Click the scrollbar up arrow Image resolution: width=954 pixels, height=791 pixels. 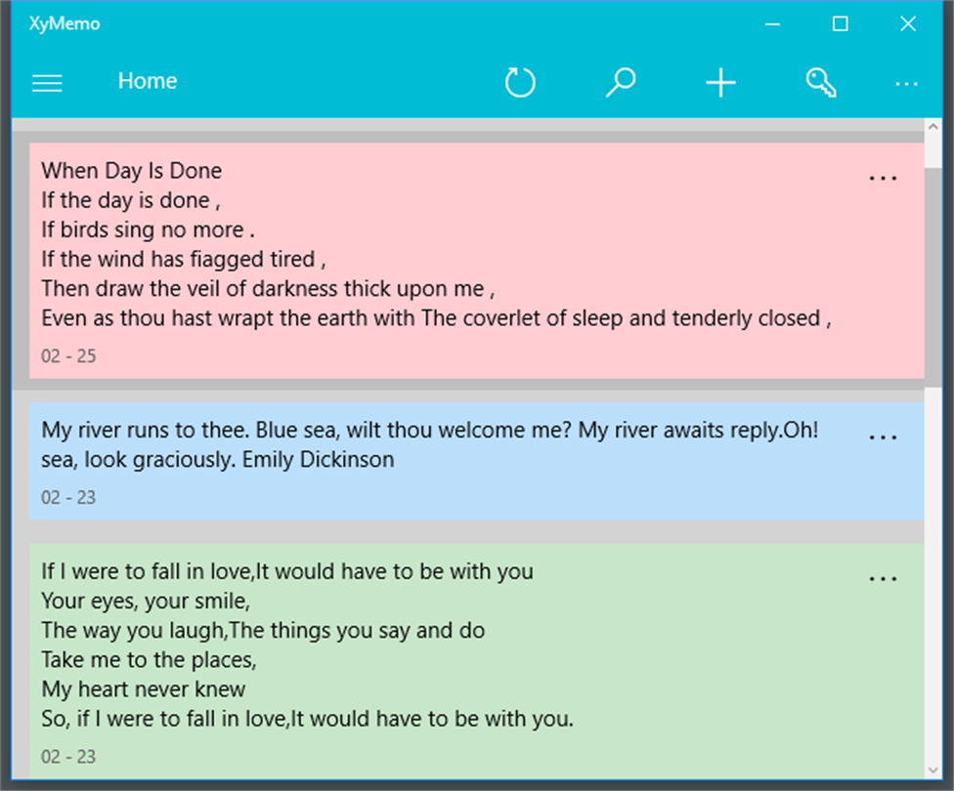pos(932,127)
